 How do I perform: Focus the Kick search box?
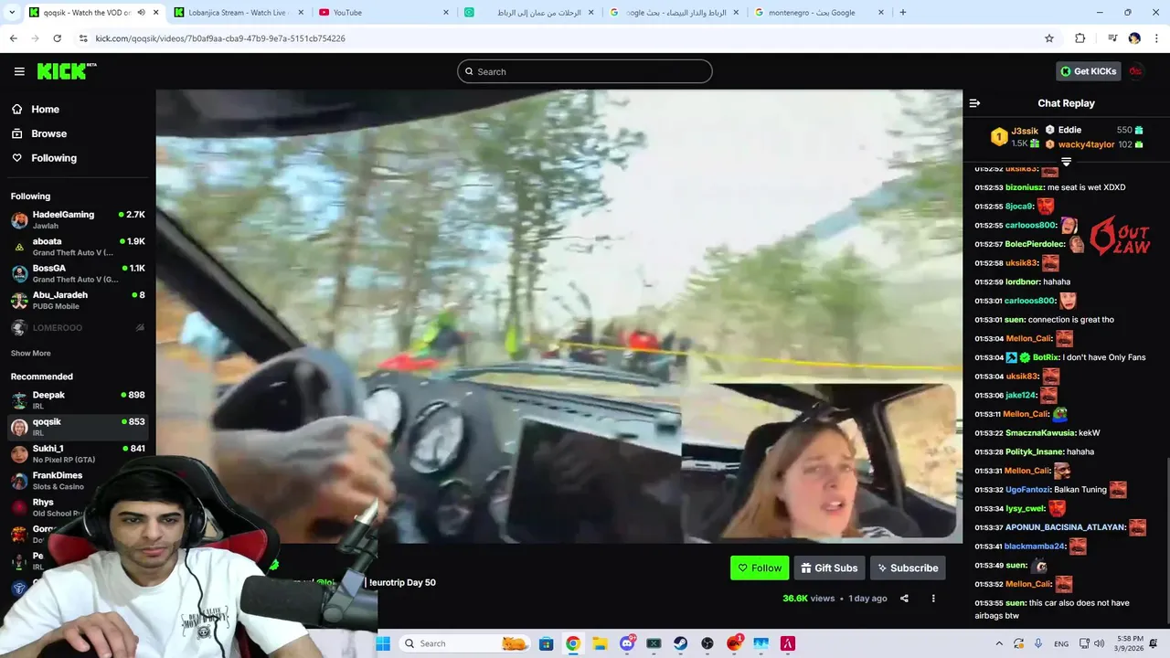pyautogui.click(x=585, y=71)
